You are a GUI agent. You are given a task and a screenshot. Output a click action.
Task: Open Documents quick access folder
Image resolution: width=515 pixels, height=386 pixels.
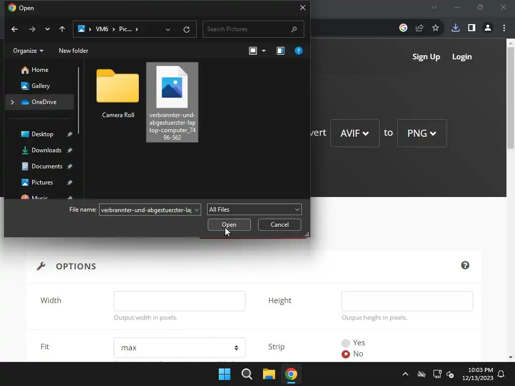click(x=47, y=166)
